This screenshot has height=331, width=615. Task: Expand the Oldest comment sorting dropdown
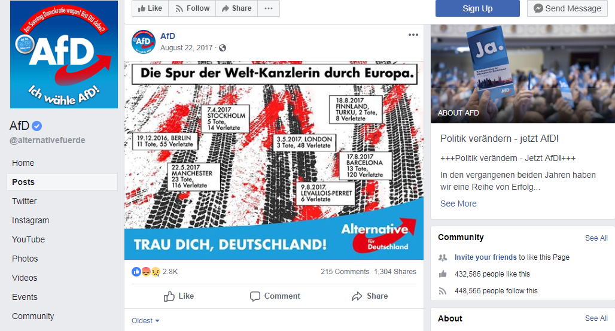[145, 321]
